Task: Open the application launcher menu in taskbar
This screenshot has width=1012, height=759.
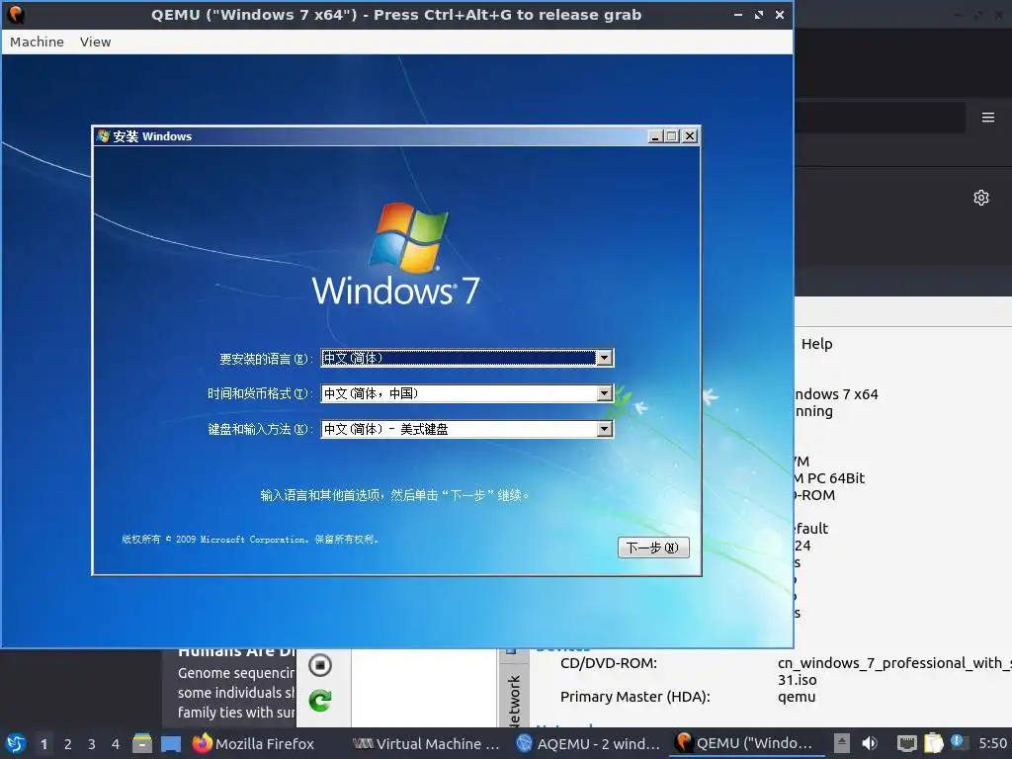Action: click(16, 743)
